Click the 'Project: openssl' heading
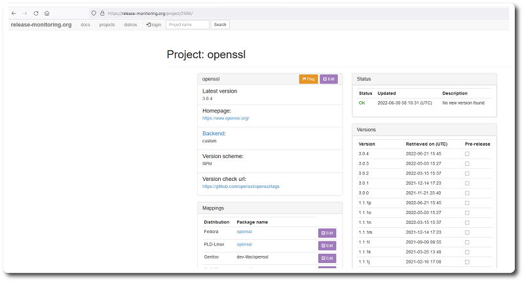 tap(206, 54)
